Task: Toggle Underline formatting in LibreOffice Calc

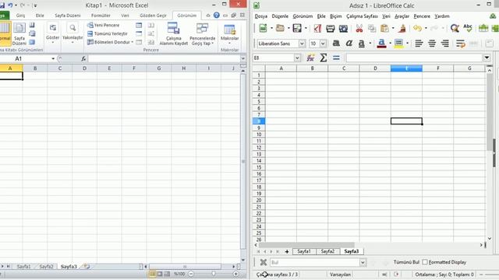Action: click(x=361, y=44)
